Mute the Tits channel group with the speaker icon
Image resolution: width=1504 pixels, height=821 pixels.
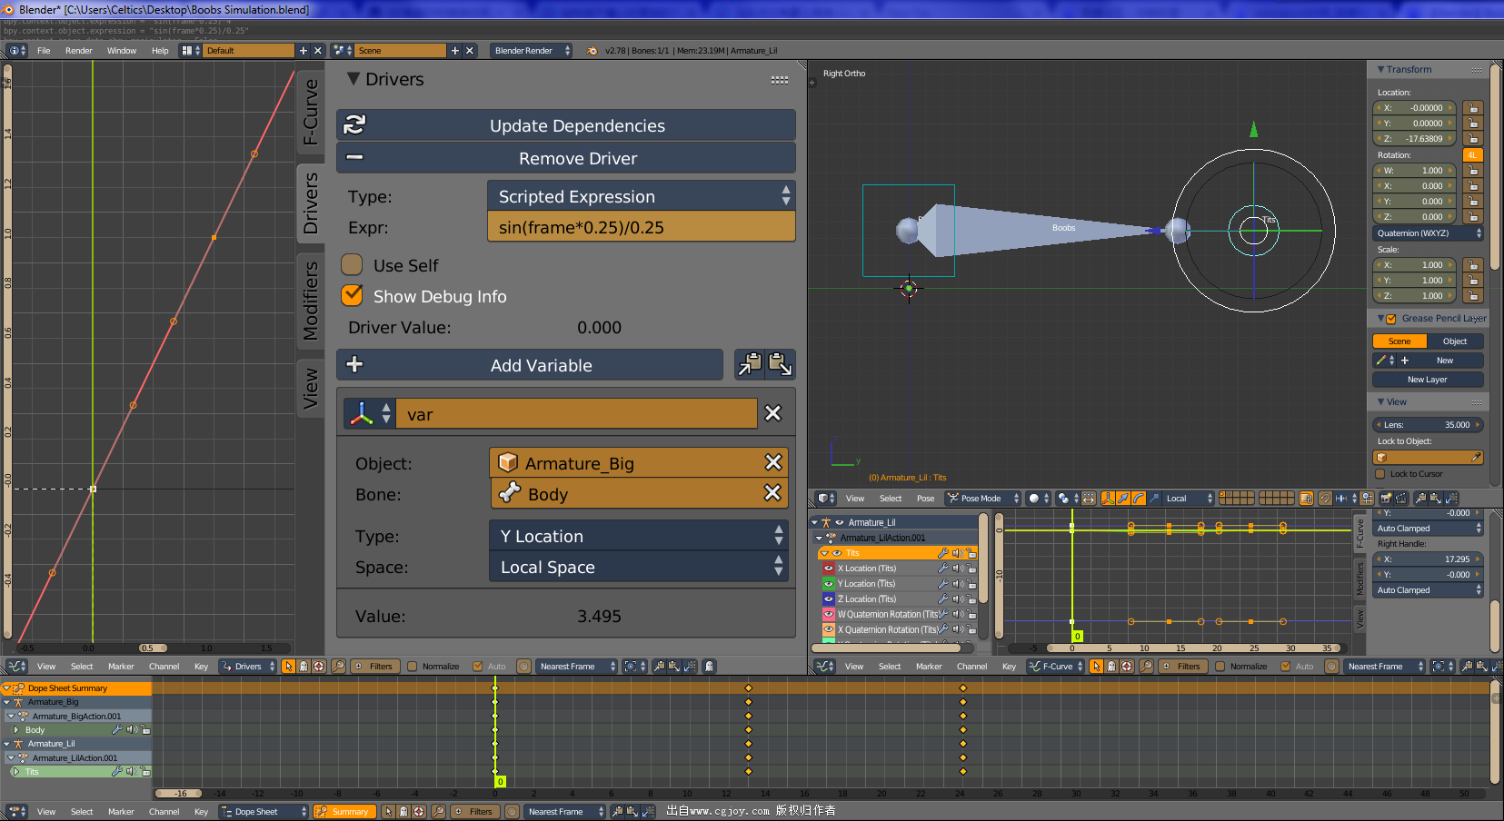pyautogui.click(x=957, y=553)
